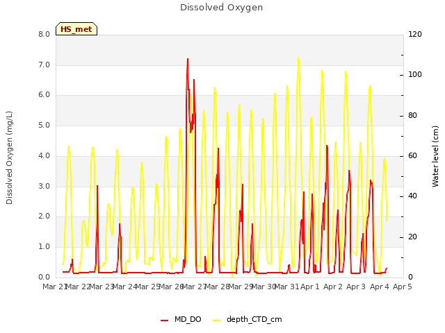Click the Apr 5 date tick label

click(x=403, y=287)
